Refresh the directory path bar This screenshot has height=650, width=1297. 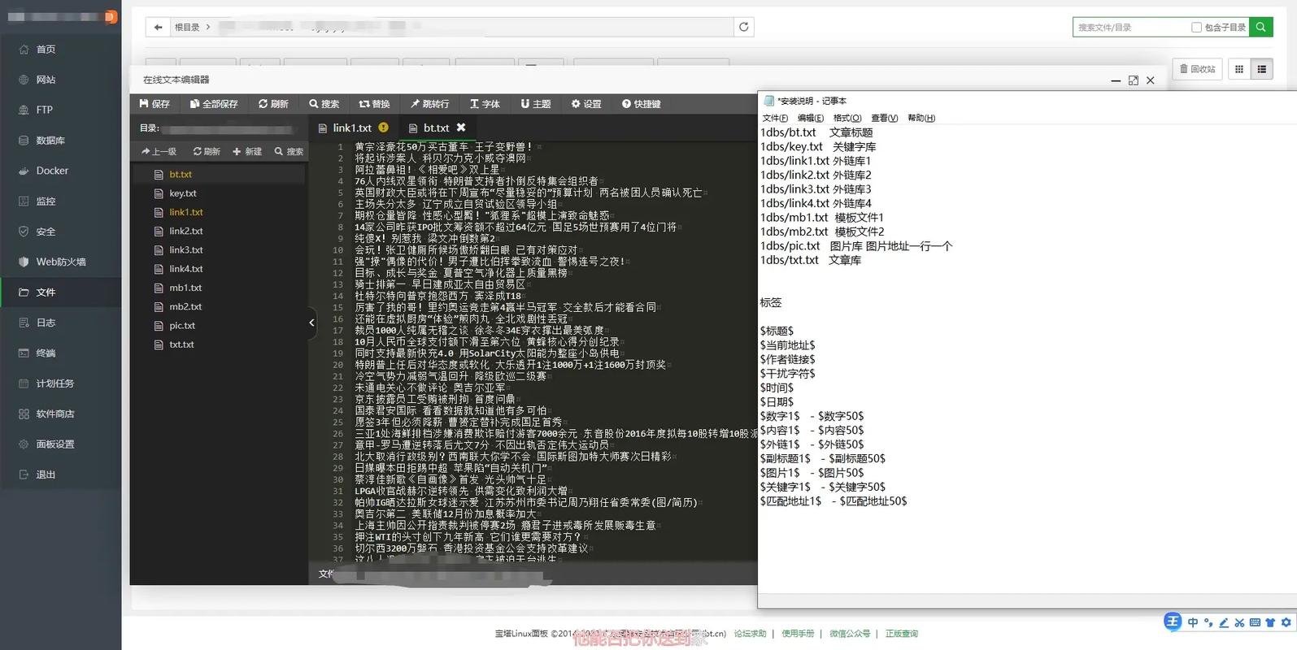(x=743, y=27)
